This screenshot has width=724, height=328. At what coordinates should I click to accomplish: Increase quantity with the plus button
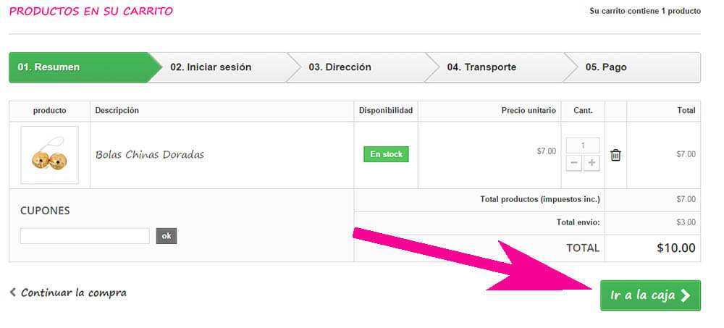click(x=592, y=163)
